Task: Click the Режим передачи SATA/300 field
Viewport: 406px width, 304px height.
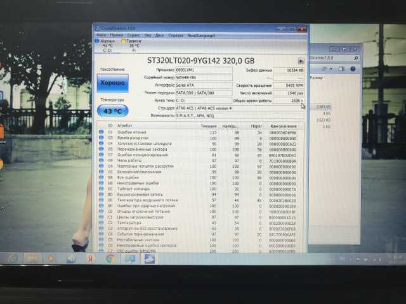Action: (204, 93)
